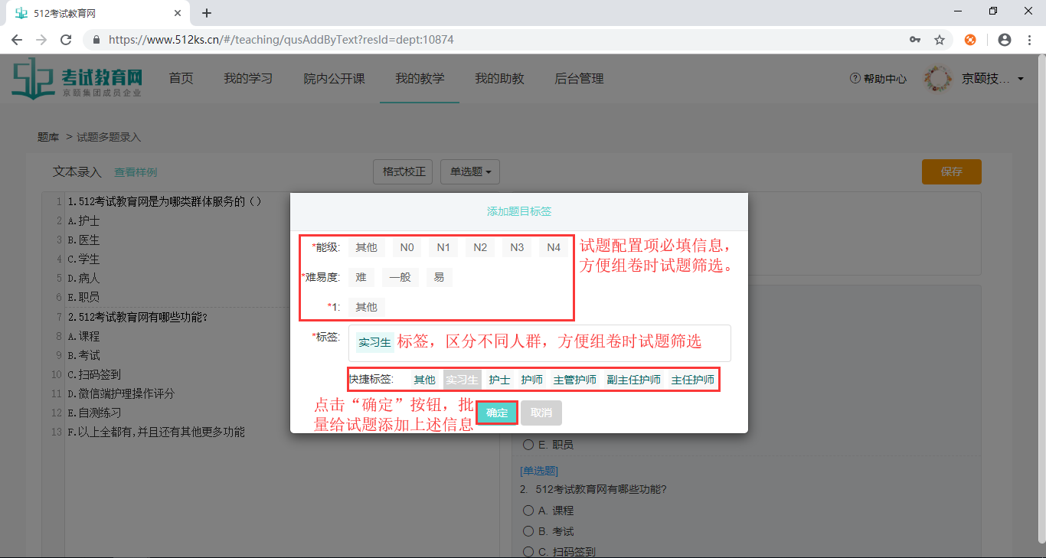
Task: Select the N0 level option
Action: [x=407, y=247]
